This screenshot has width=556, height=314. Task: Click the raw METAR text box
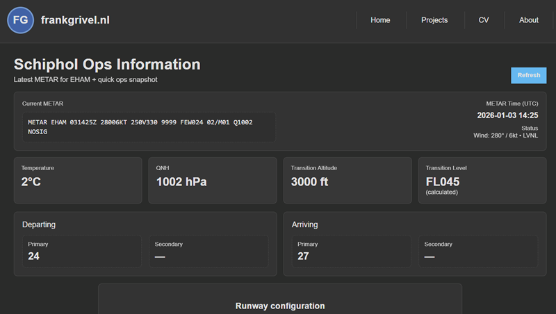coord(149,126)
